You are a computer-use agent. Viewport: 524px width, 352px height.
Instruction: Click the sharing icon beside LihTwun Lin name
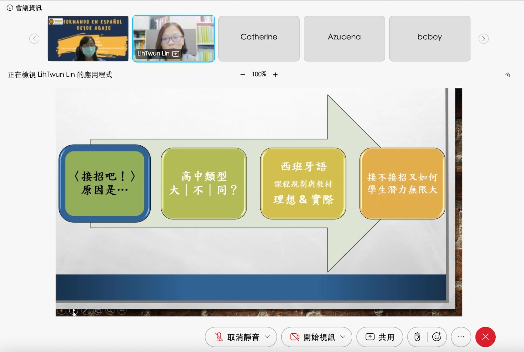(176, 54)
